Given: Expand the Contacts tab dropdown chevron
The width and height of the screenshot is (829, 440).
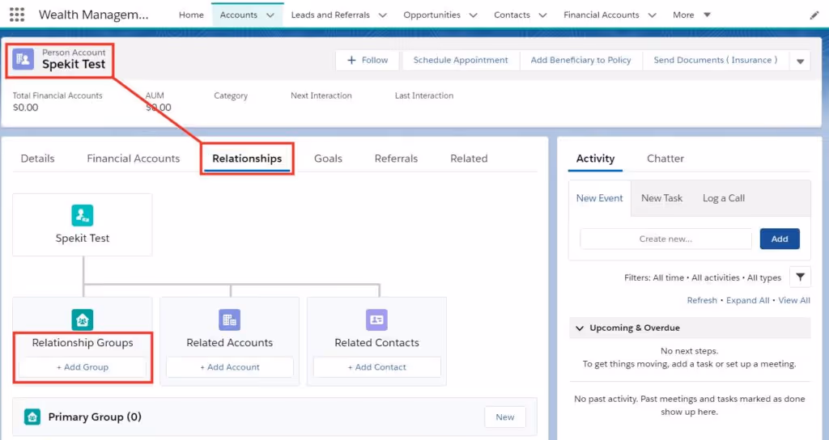Looking at the screenshot, I should point(542,15).
